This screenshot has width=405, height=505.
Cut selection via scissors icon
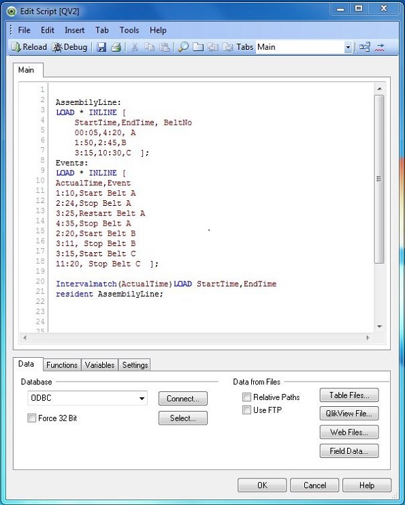135,47
